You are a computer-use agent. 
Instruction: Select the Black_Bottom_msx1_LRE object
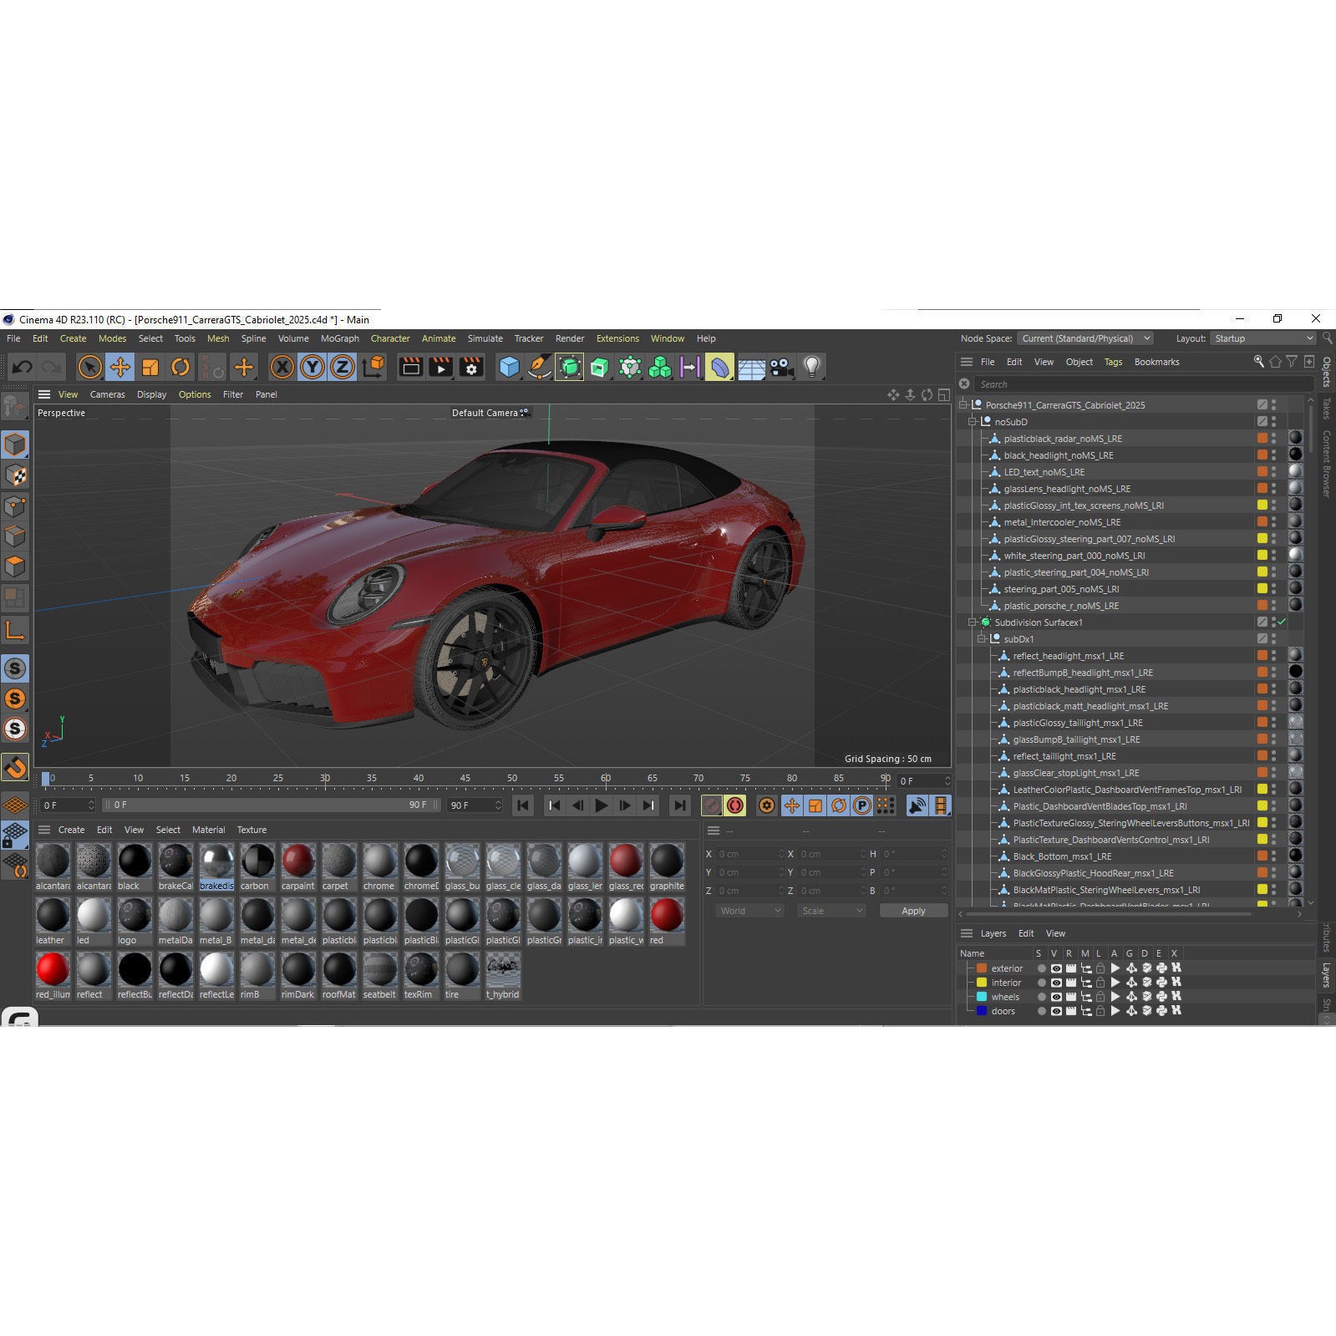tap(1062, 856)
